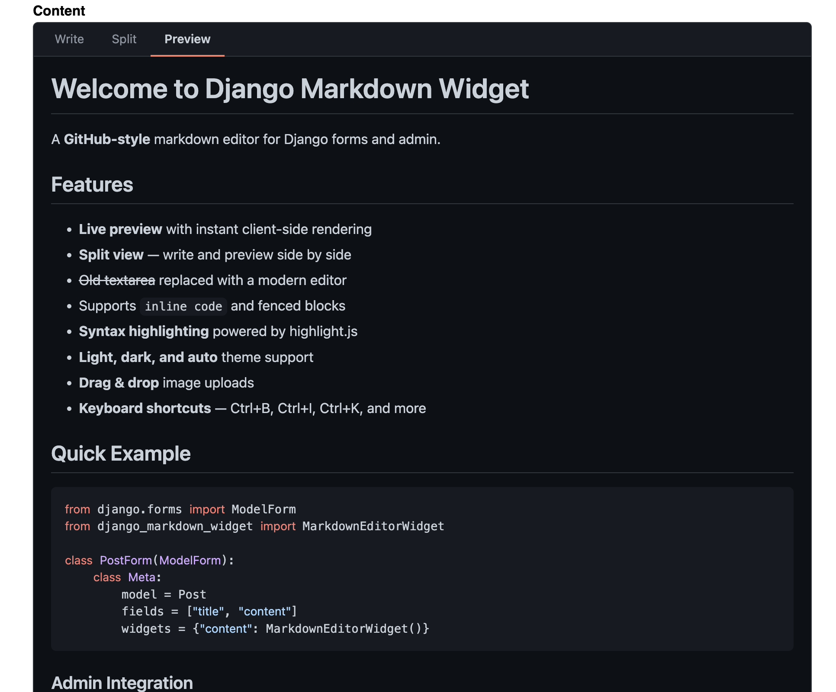Click the widgets assignment code line
This screenshot has width=836, height=692.
[x=275, y=629]
